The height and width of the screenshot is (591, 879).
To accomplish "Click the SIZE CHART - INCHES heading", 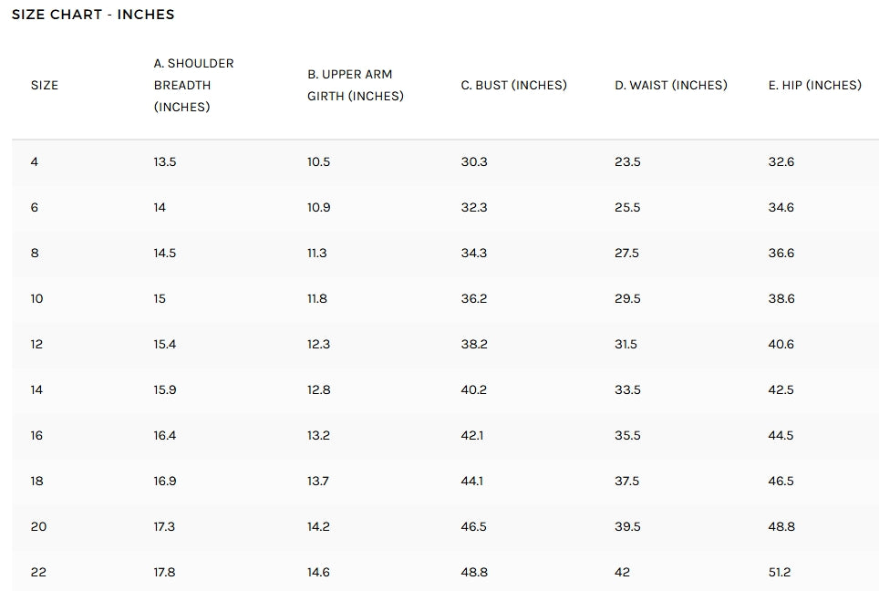I will tap(93, 15).
